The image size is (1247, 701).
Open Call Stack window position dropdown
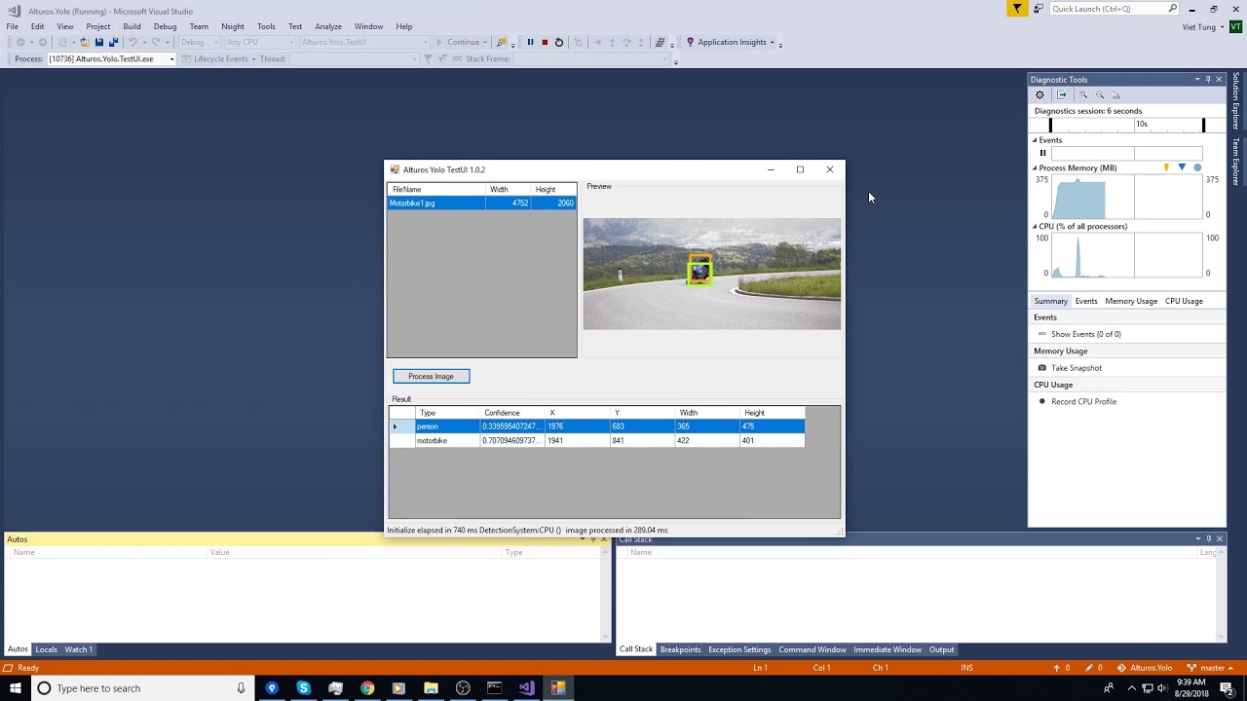[x=1198, y=538]
